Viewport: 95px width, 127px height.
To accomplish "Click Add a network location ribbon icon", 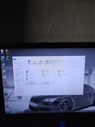I will (x=41, y=62).
